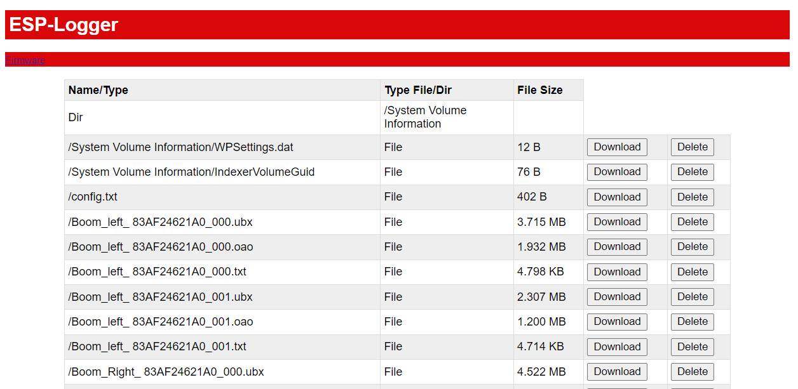798x389 pixels.
Task: Download Boom_left 000.ubx file
Action: pyautogui.click(x=616, y=221)
